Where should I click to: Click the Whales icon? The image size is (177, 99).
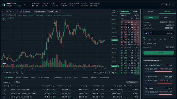(146, 88)
